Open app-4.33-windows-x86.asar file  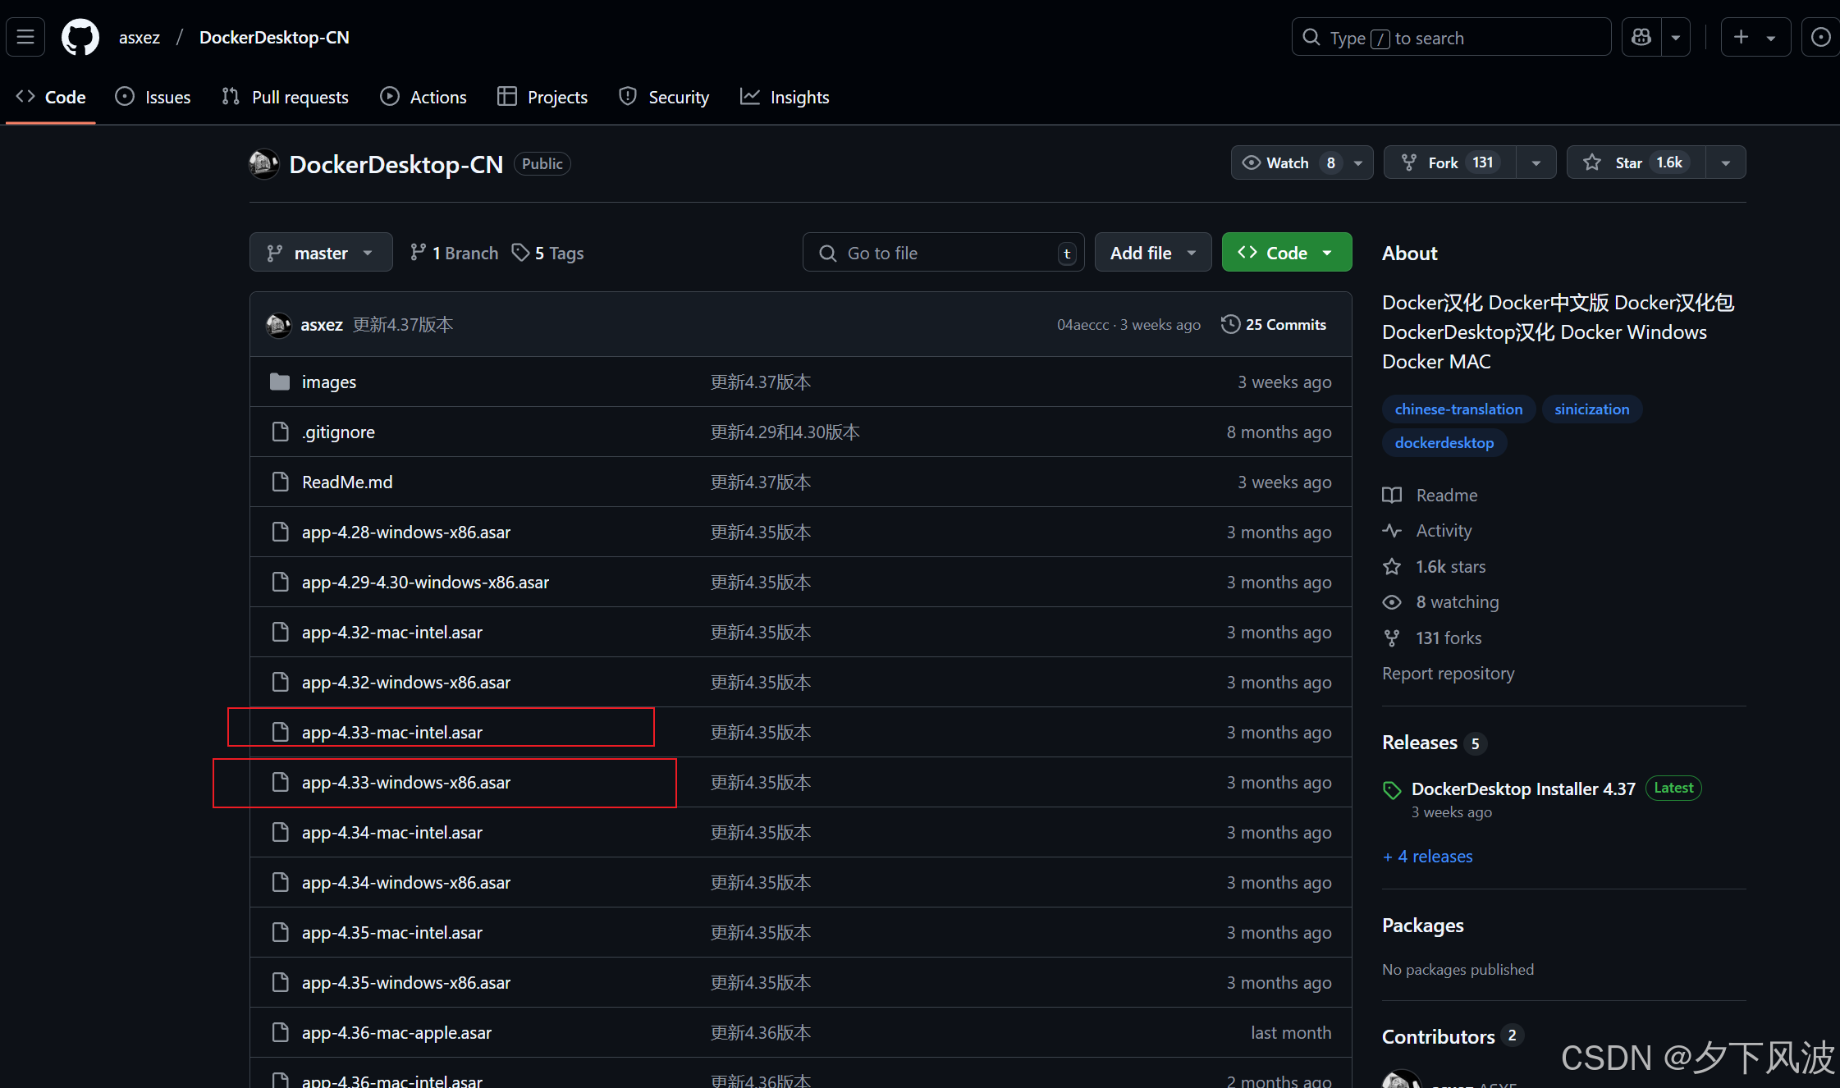click(x=405, y=783)
